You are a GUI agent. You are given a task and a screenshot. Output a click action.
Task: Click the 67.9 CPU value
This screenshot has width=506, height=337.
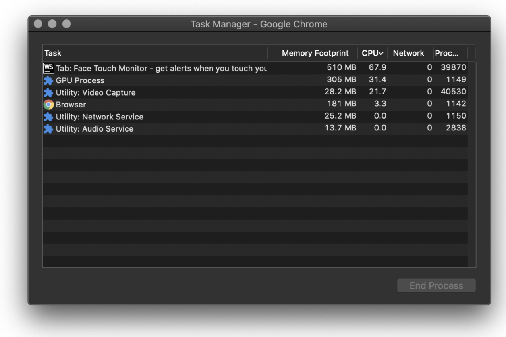tap(378, 67)
